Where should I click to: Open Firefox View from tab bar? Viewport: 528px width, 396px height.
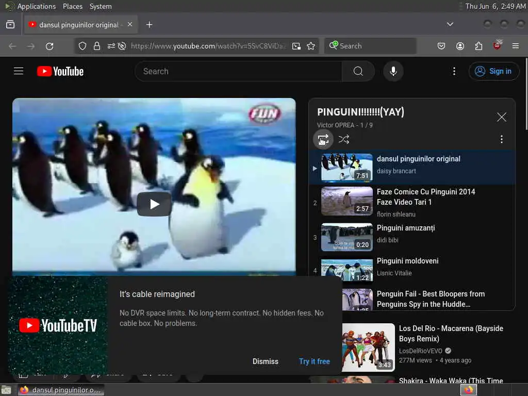[x=10, y=25]
